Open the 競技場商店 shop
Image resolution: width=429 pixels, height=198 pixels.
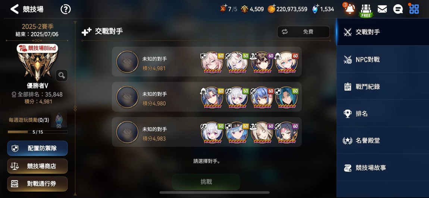point(37,166)
